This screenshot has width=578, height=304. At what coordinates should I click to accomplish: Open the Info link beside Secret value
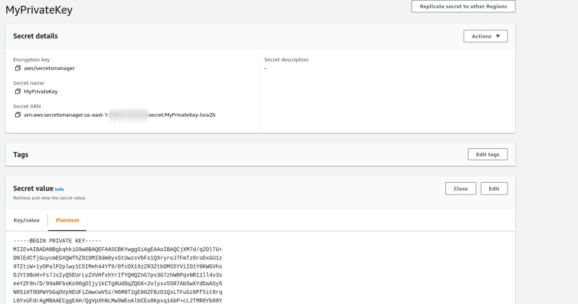pyautogui.click(x=59, y=190)
